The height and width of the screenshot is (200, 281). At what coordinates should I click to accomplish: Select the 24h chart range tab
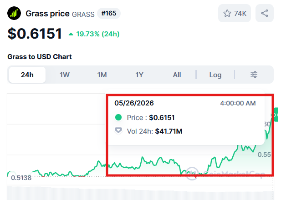point(27,75)
